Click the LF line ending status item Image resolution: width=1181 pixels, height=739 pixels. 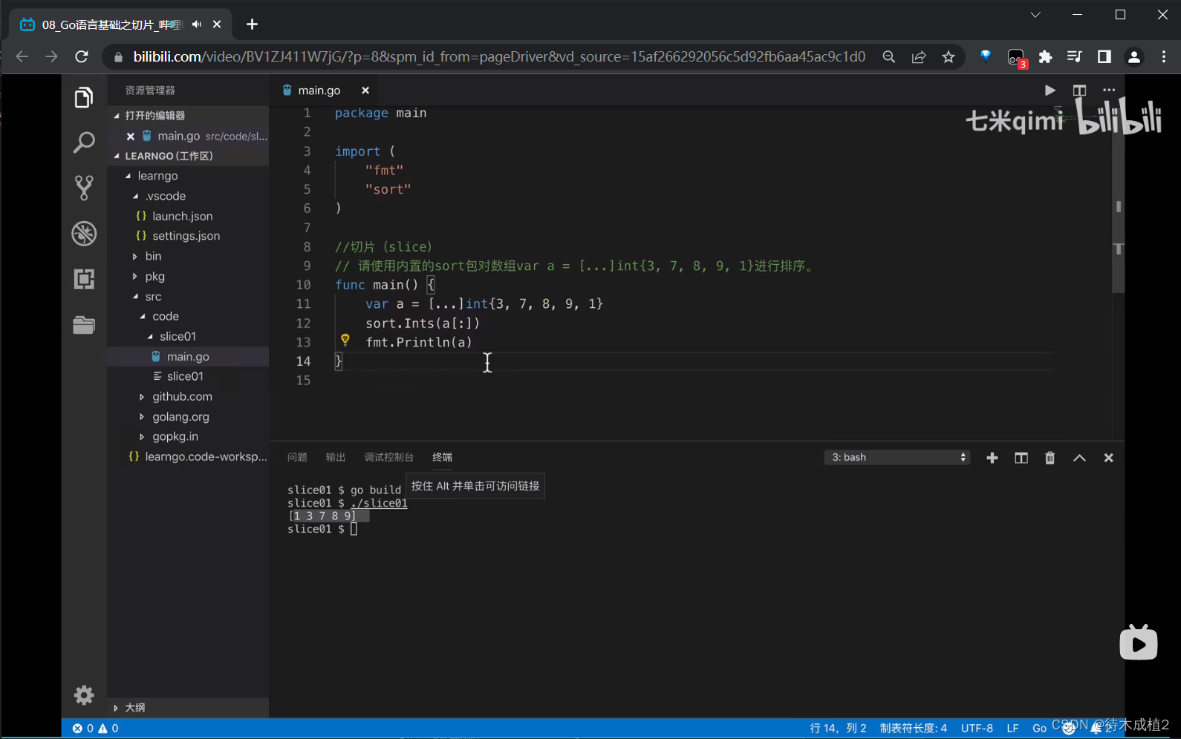tap(1012, 729)
